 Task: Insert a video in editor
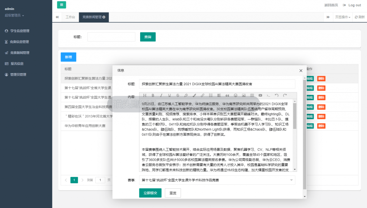pyautogui.click(x=260, y=95)
